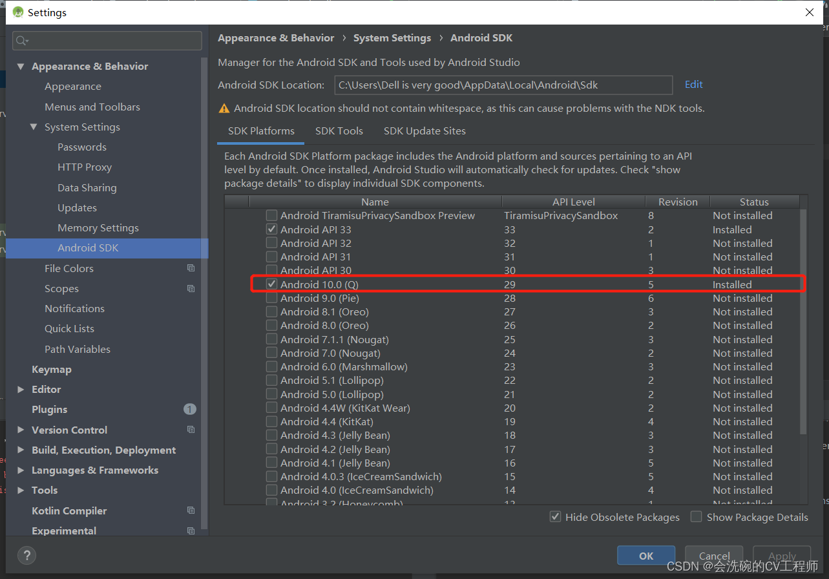Sort table by Revision column header

[x=678, y=202]
